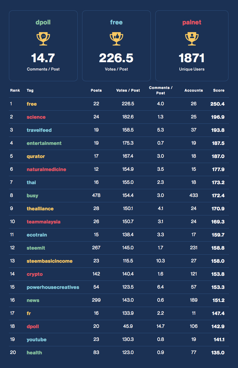Click the free votes trophy icon
Viewport: 238px width, 368px height.
point(116,39)
